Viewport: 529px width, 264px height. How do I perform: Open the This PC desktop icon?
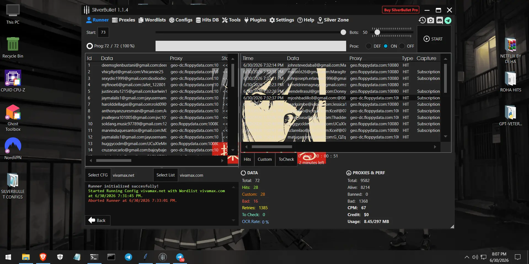click(13, 15)
